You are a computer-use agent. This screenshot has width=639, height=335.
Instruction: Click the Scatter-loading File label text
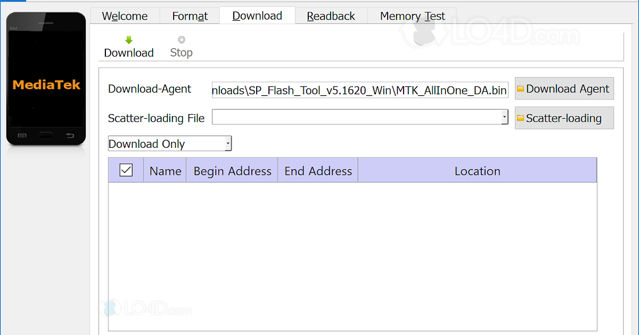(156, 118)
